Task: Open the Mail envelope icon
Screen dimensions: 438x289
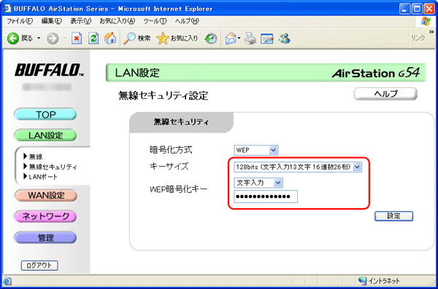Action: click(x=231, y=39)
